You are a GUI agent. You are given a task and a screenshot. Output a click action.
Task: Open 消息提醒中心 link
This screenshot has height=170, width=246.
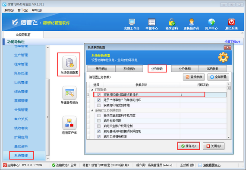coord(211,165)
